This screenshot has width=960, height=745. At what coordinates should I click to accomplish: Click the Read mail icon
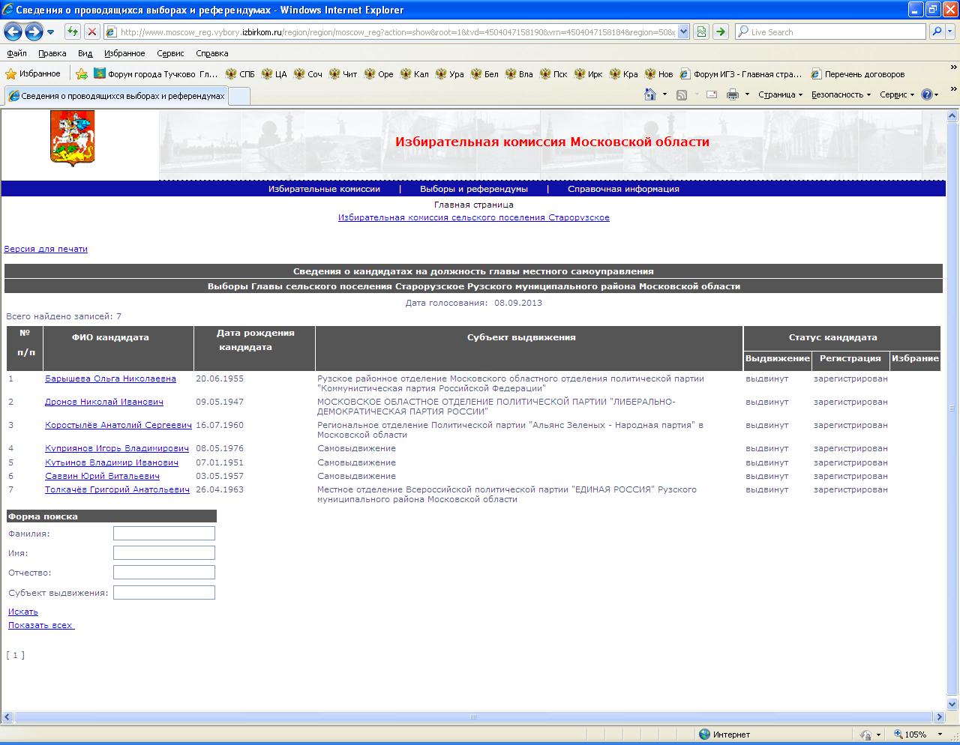coord(712,94)
